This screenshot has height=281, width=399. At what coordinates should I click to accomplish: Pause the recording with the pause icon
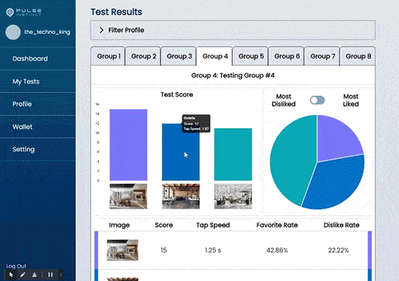[50, 274]
